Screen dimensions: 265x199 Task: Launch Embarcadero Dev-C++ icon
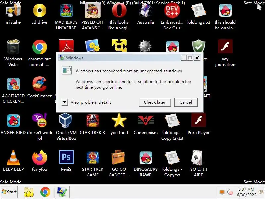[172, 11]
